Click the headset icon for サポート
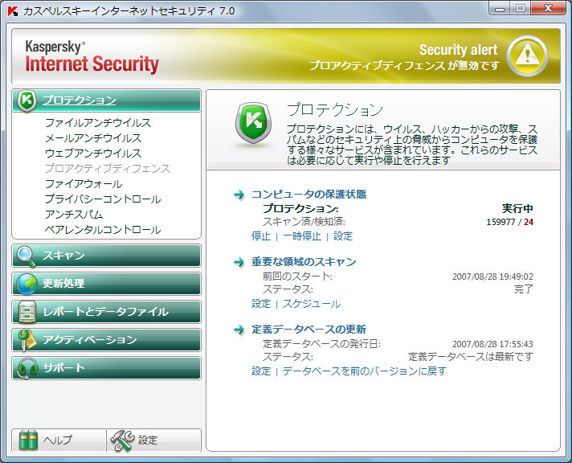The image size is (572, 463). pyautogui.click(x=27, y=367)
